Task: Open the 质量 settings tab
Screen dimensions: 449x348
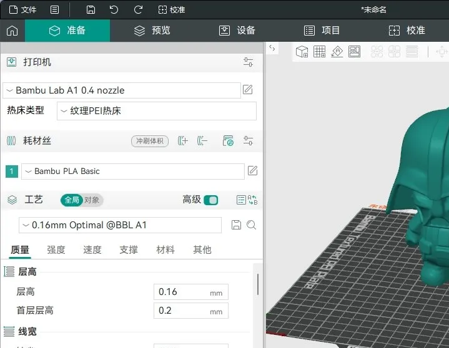Action: pyautogui.click(x=20, y=250)
